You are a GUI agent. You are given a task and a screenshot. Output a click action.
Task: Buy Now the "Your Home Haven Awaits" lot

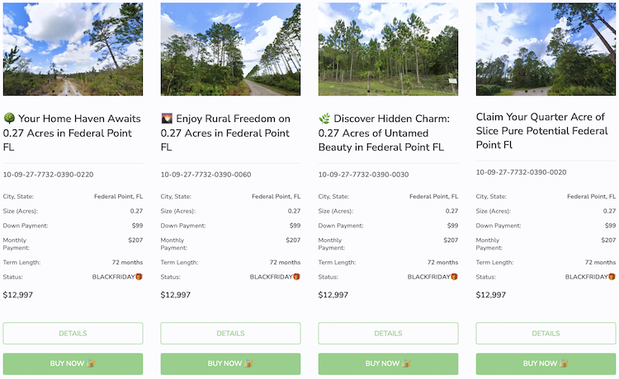73,363
